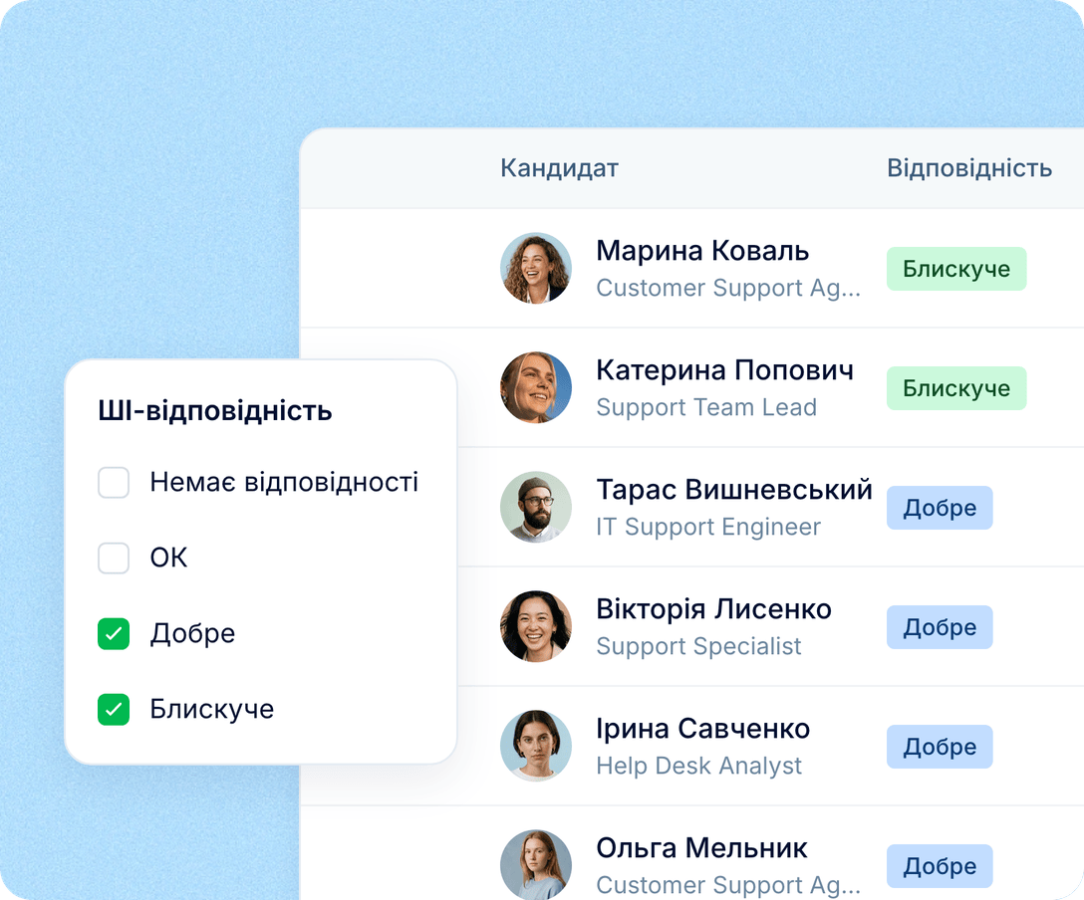Check the Немає відповідності checkbox
The width and height of the screenshot is (1084, 900).
(x=114, y=482)
